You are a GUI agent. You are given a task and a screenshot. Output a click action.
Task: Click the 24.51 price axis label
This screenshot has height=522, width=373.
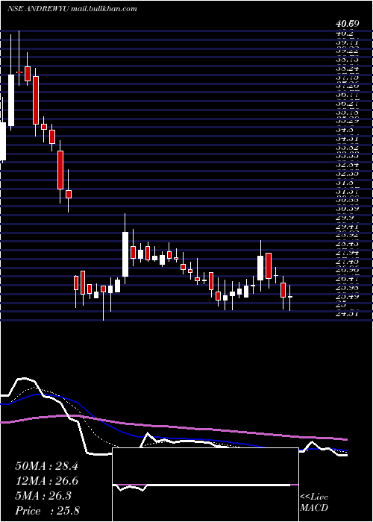click(346, 313)
